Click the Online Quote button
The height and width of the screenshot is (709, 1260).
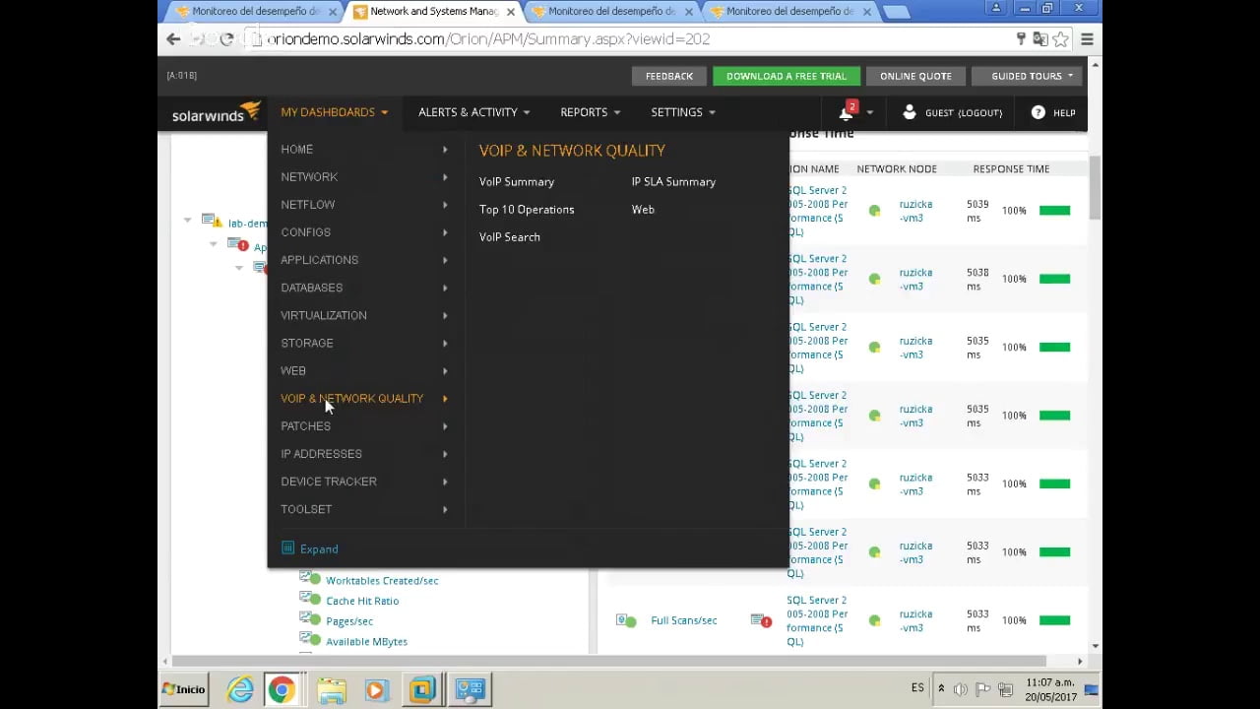coord(915,76)
